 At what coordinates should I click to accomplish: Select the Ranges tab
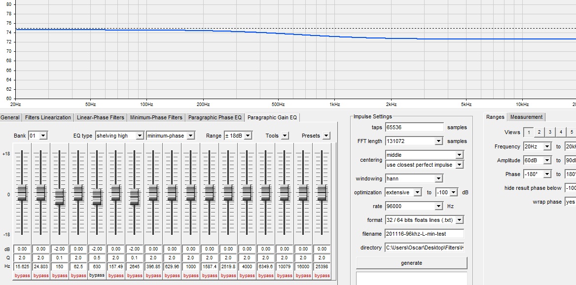[x=495, y=117]
